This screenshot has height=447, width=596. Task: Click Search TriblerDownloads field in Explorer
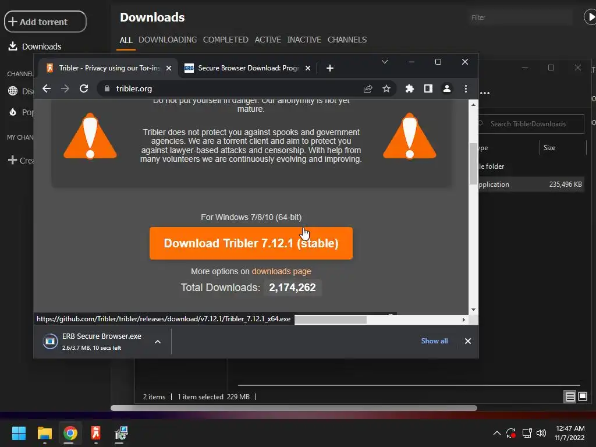coord(531,124)
